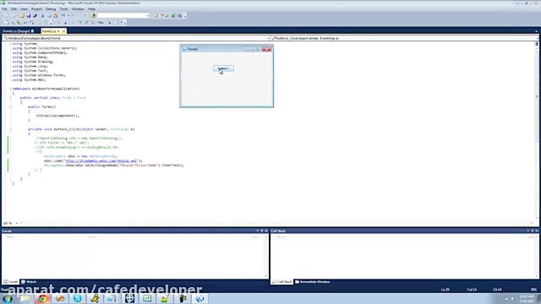Select the Call Stack tab

click(283, 282)
